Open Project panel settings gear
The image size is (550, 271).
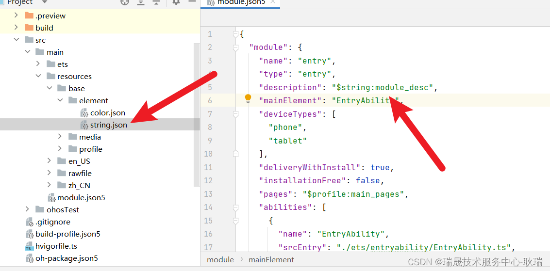coord(176,2)
